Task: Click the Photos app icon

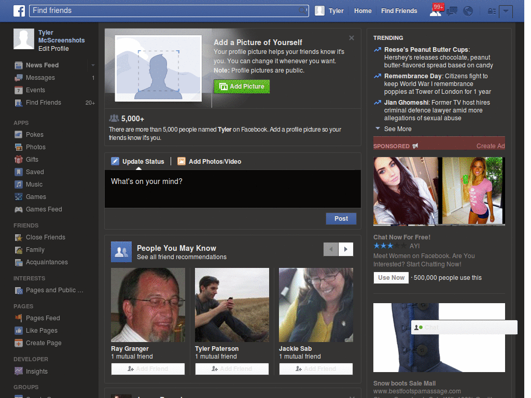Action: coord(19,147)
